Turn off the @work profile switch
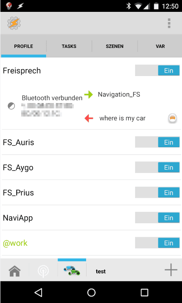 click(x=158, y=243)
